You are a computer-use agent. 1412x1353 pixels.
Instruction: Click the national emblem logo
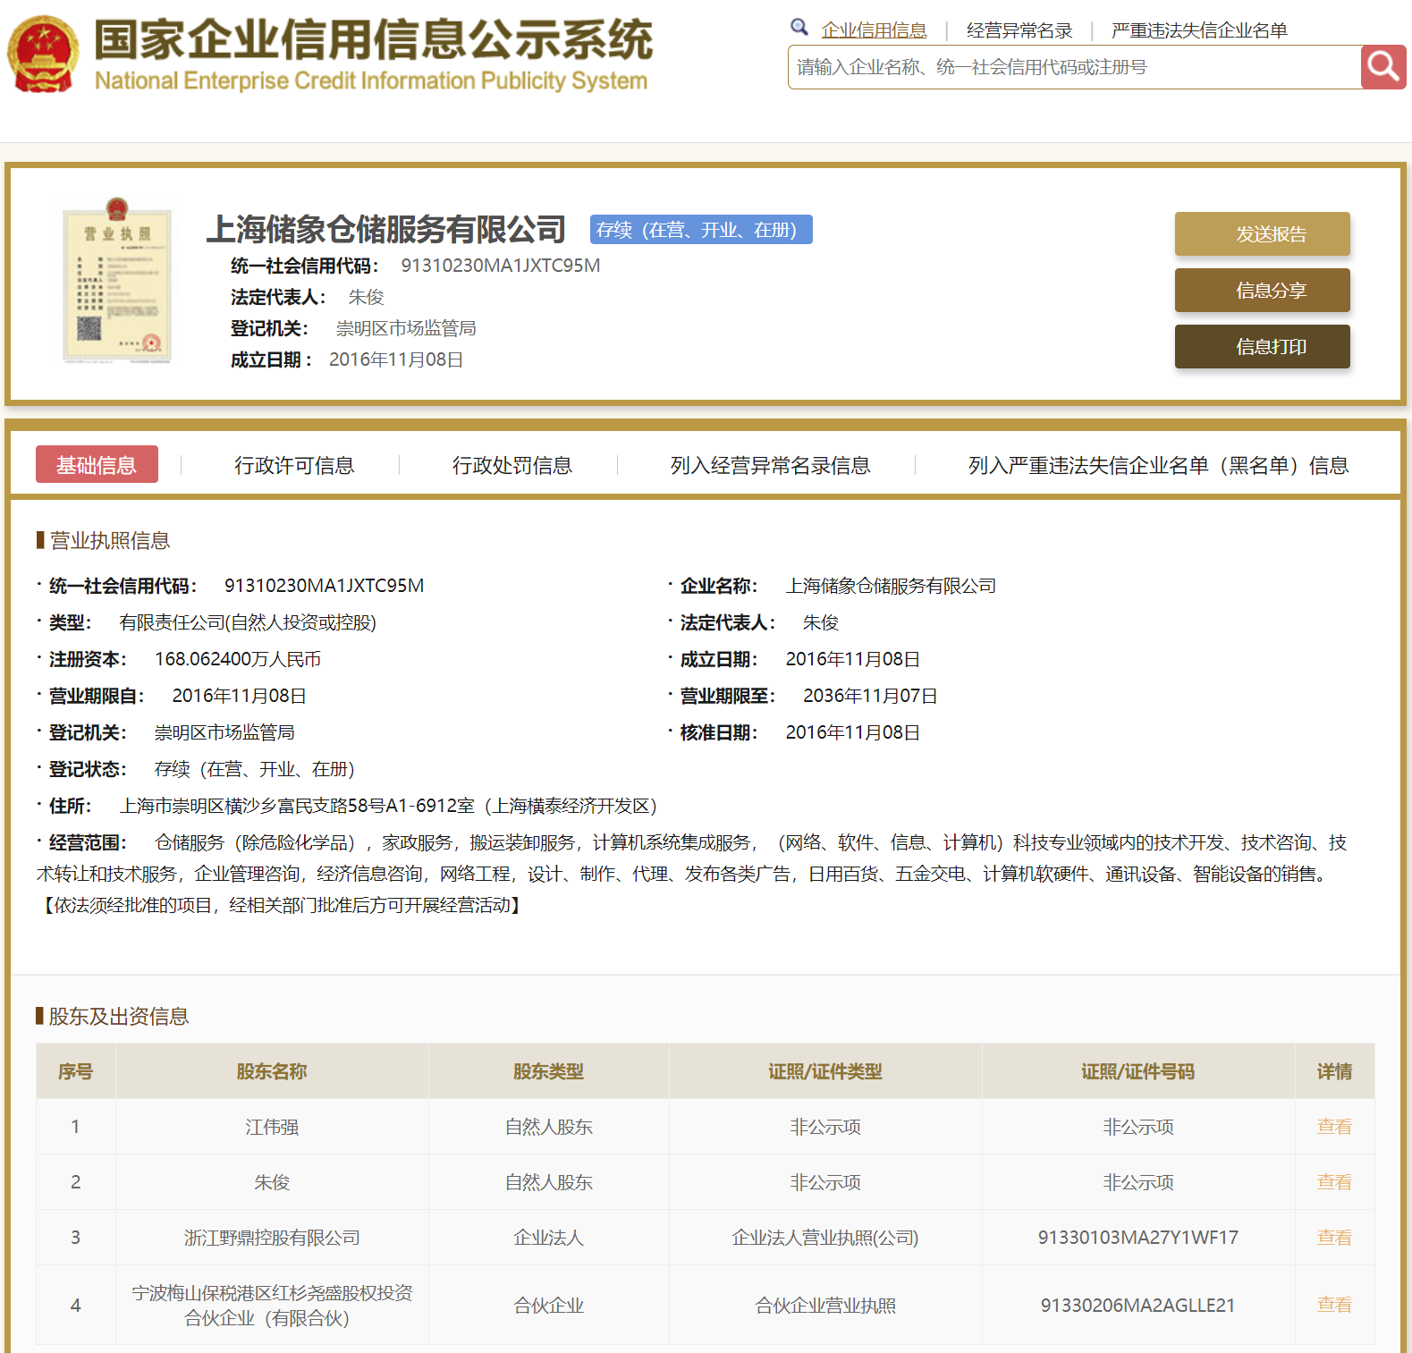point(43,55)
